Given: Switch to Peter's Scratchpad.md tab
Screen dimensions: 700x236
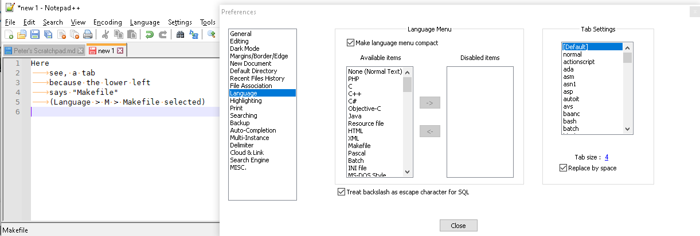Looking at the screenshot, I should coord(44,51).
